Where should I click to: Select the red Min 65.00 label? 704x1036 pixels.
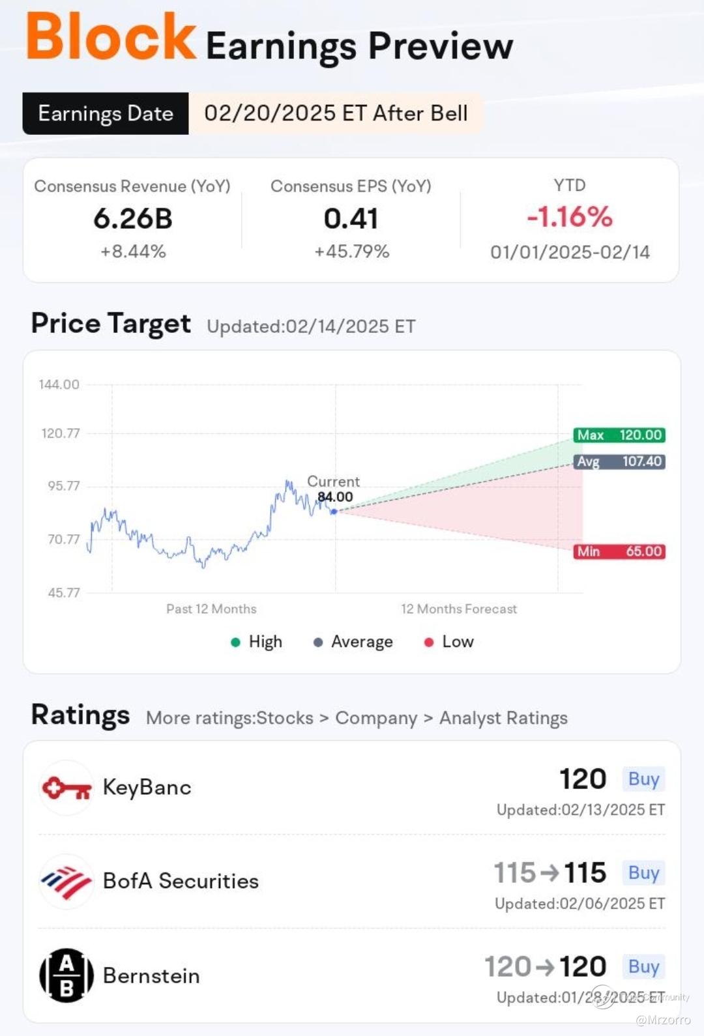[x=619, y=552]
